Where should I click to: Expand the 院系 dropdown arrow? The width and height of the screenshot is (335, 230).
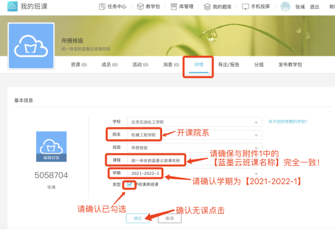point(256,136)
